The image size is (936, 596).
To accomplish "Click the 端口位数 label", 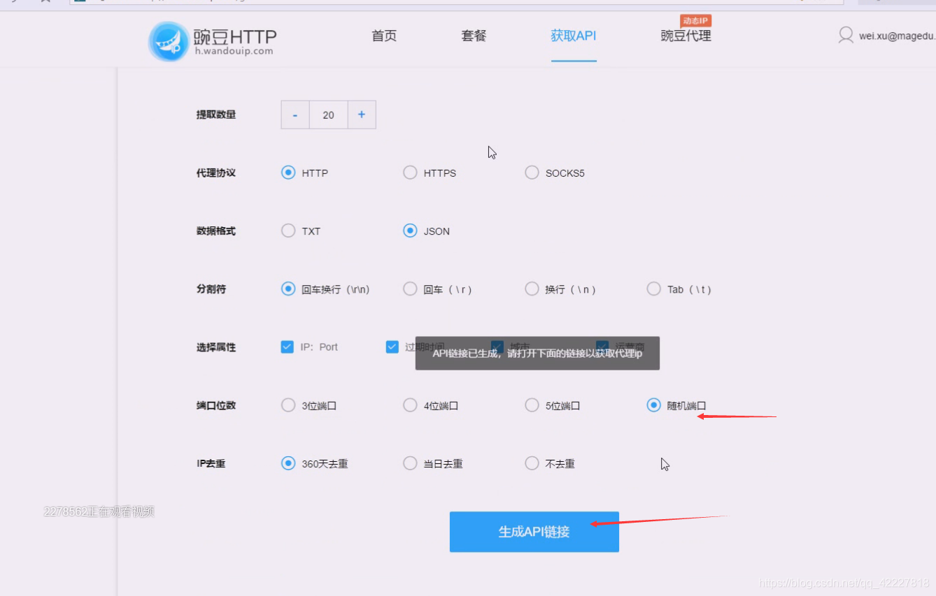I will click(216, 405).
